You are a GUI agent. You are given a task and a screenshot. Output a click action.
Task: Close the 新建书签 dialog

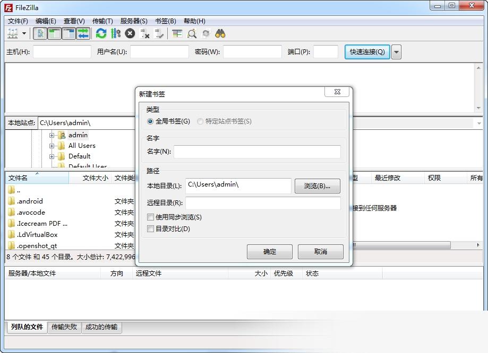pyautogui.click(x=337, y=92)
